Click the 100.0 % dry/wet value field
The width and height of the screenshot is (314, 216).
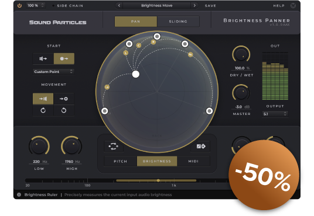pos(241,68)
